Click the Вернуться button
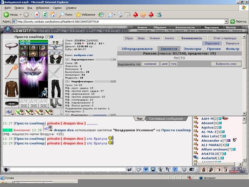This screenshot has height=187, width=249. click(x=232, y=43)
